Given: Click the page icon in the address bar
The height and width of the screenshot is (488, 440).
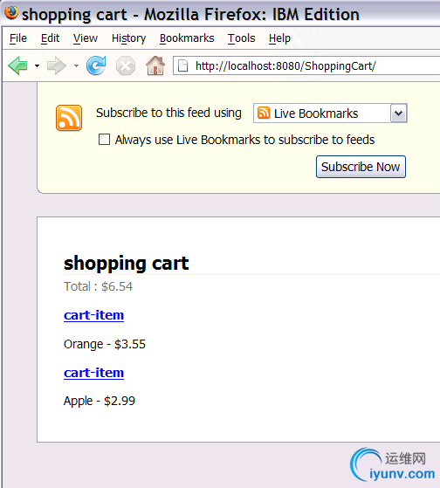Looking at the screenshot, I should pyautogui.click(x=183, y=65).
